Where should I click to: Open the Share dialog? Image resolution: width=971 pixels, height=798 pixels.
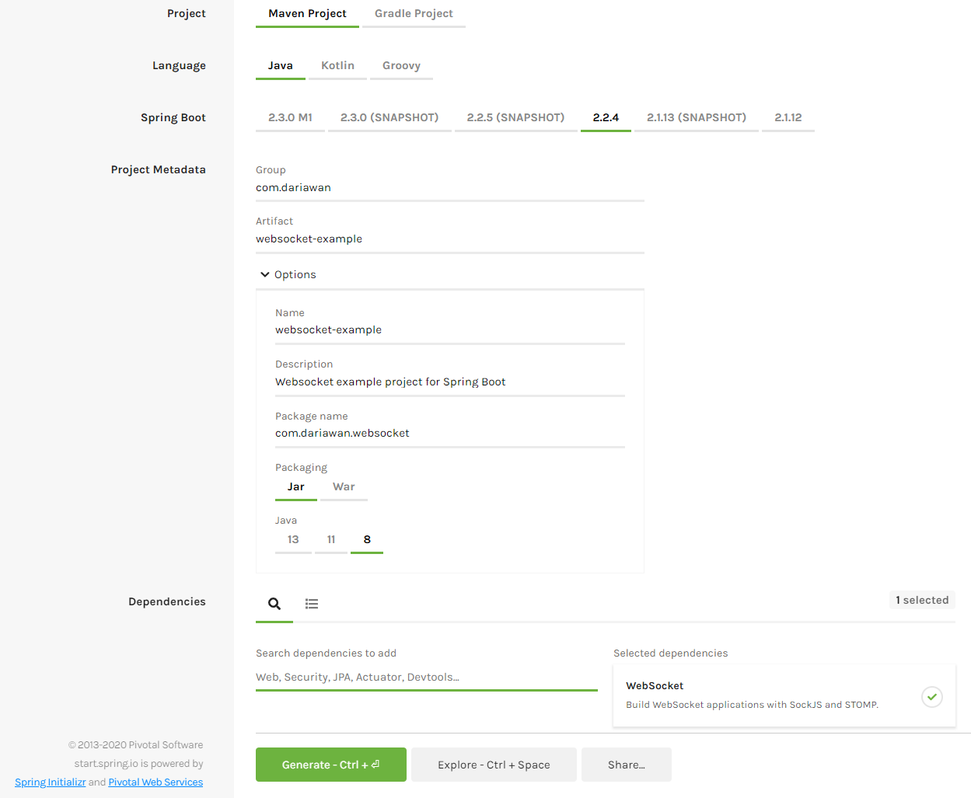[x=626, y=765]
